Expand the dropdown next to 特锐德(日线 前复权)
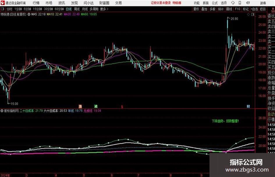The width and height of the screenshot is (275, 177). coord(29,14)
